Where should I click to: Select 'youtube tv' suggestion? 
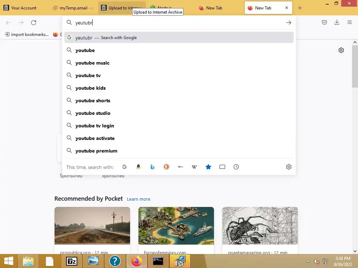179,75
